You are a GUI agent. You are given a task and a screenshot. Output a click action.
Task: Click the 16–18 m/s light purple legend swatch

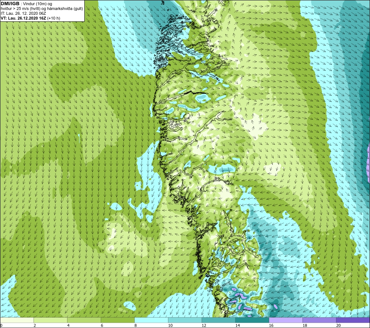[286, 320]
